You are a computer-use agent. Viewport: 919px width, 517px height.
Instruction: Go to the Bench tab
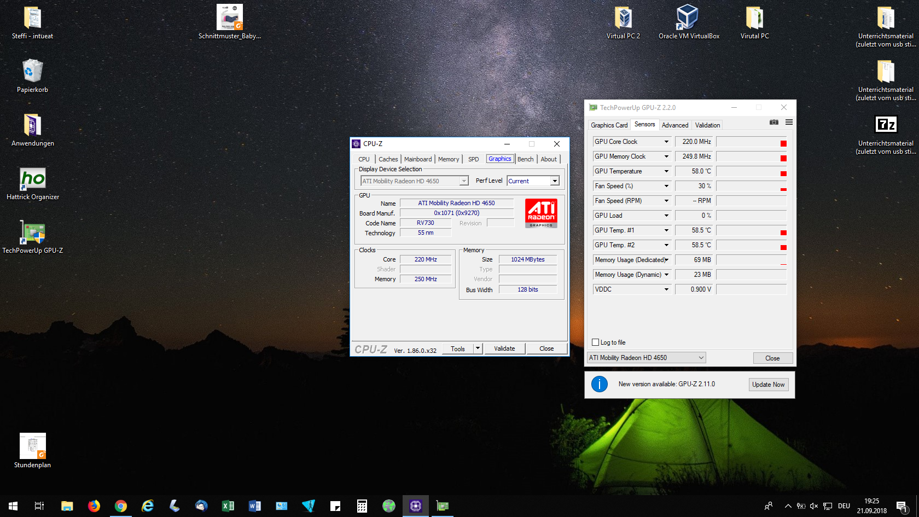526,159
